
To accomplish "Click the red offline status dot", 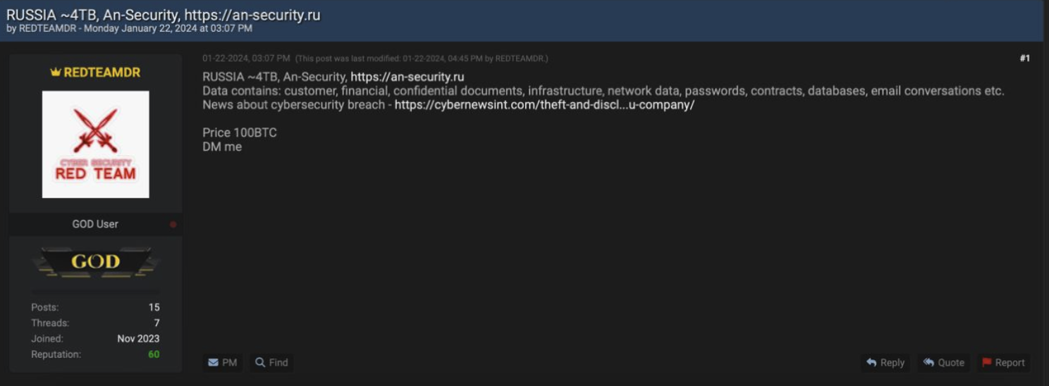I will pos(173,225).
